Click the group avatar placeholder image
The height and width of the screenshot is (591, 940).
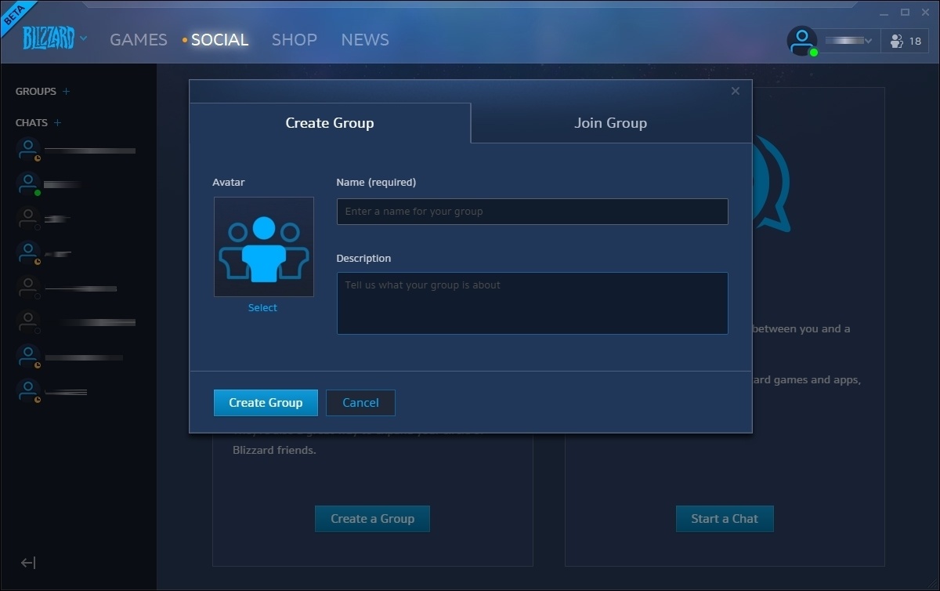263,246
